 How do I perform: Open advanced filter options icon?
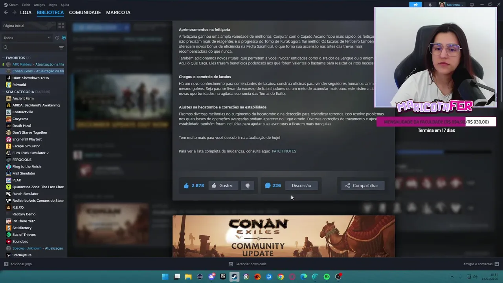61,48
